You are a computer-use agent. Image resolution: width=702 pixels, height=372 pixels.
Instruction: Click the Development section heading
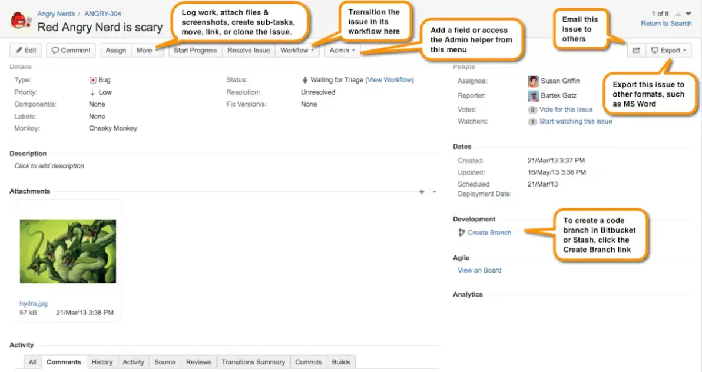click(473, 219)
